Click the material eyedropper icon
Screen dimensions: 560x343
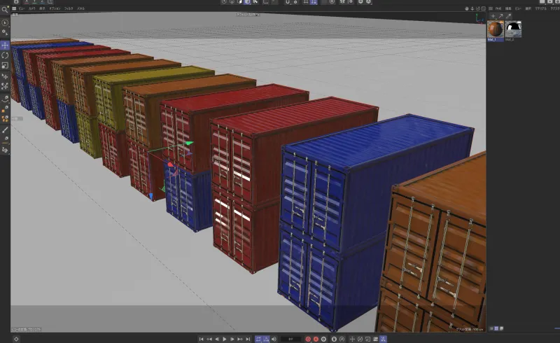coord(508,15)
